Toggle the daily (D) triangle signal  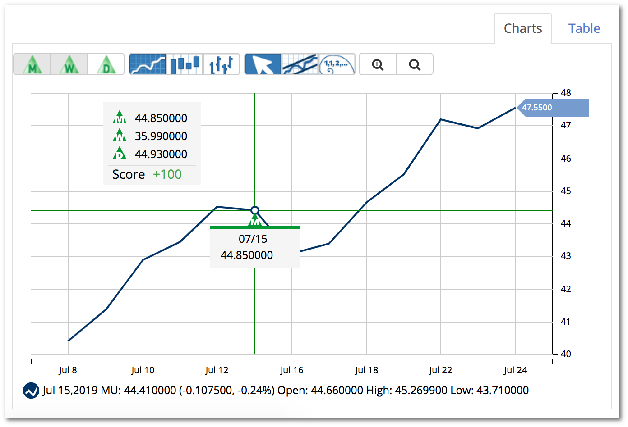(106, 64)
